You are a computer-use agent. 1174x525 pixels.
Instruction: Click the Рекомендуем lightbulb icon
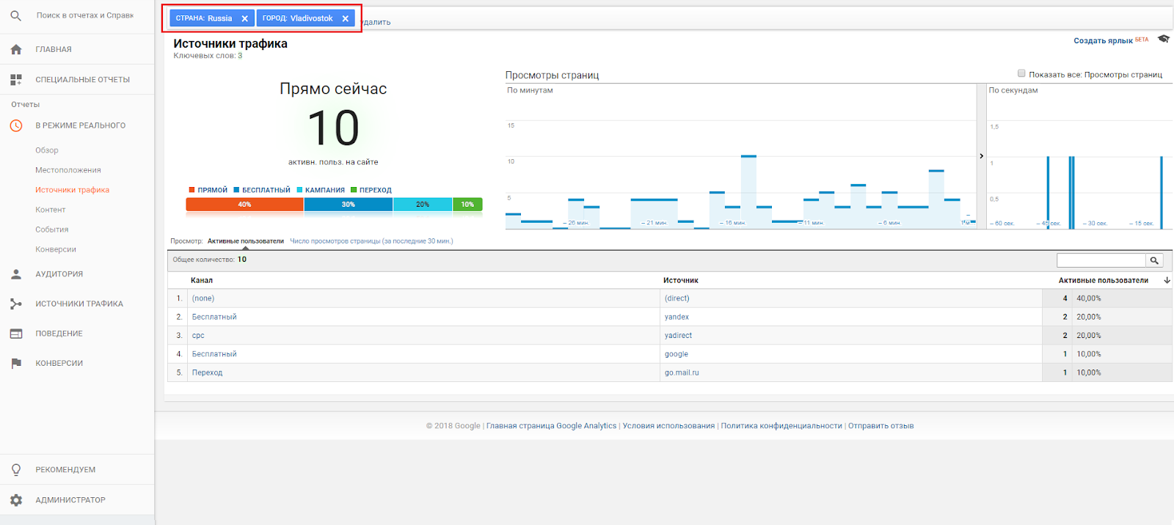(x=16, y=470)
